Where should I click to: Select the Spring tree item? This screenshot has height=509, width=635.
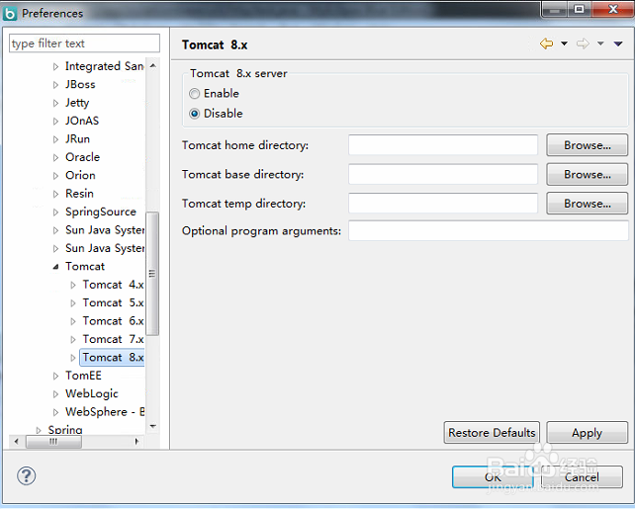tap(65, 430)
